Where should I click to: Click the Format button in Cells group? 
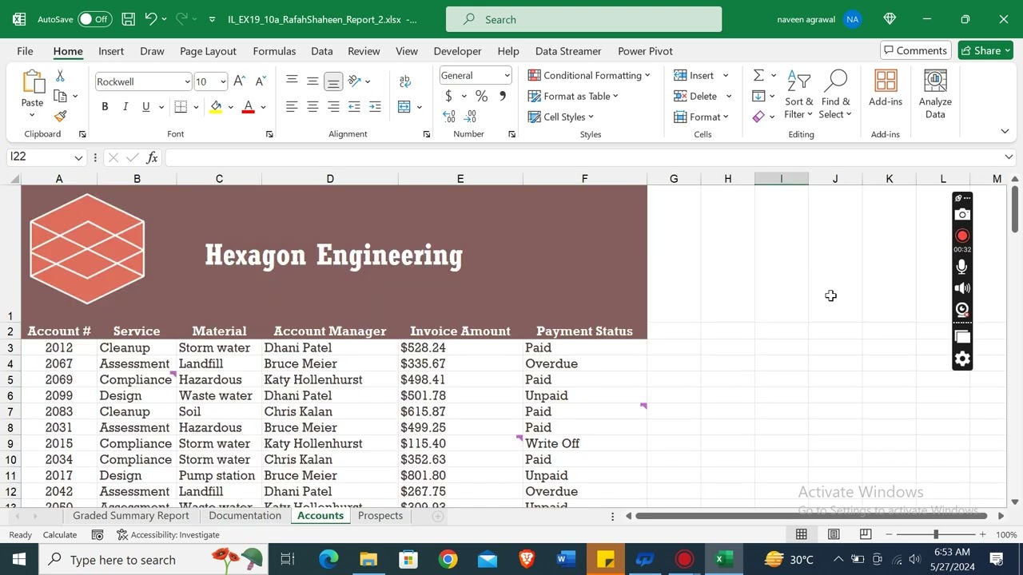click(x=702, y=117)
